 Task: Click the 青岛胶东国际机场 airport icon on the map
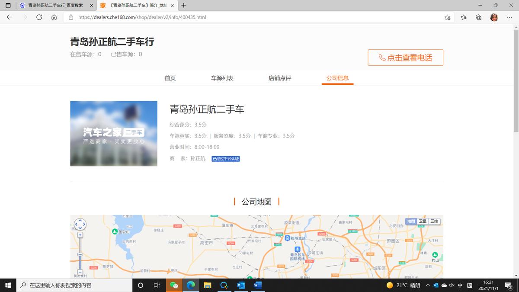(297, 249)
